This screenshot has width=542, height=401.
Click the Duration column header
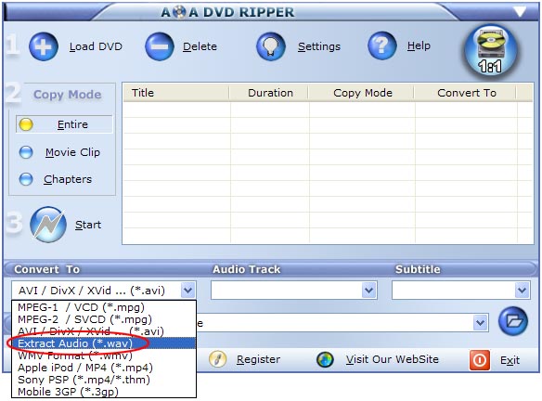(x=269, y=93)
